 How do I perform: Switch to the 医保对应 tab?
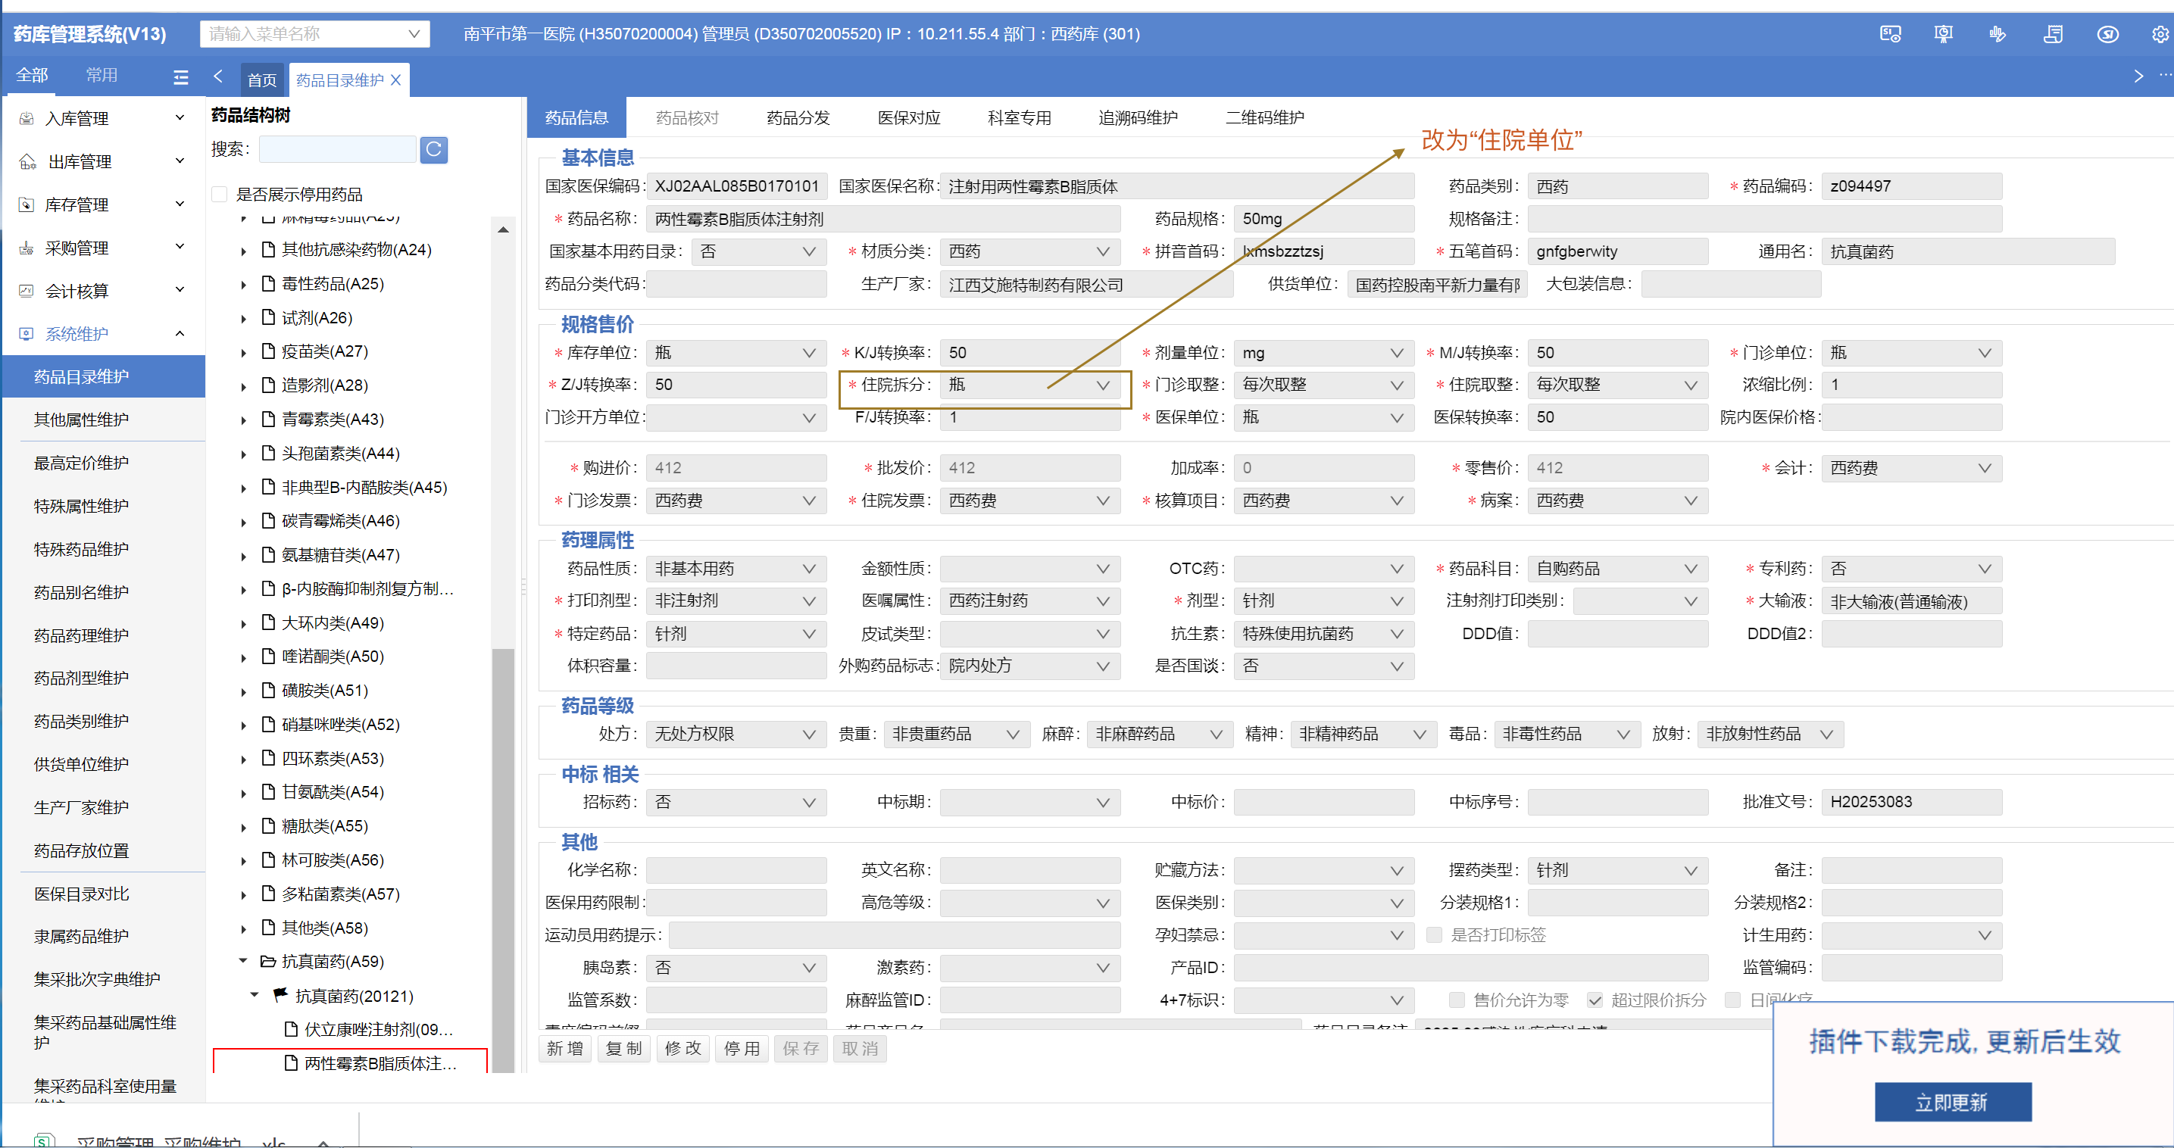908,118
